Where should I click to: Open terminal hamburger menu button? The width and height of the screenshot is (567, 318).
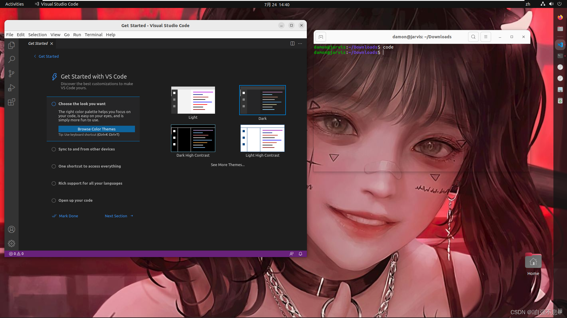(x=485, y=37)
